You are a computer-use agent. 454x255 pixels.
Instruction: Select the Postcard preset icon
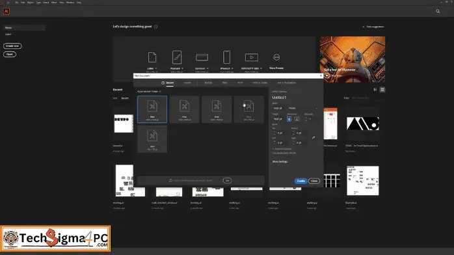177,57
